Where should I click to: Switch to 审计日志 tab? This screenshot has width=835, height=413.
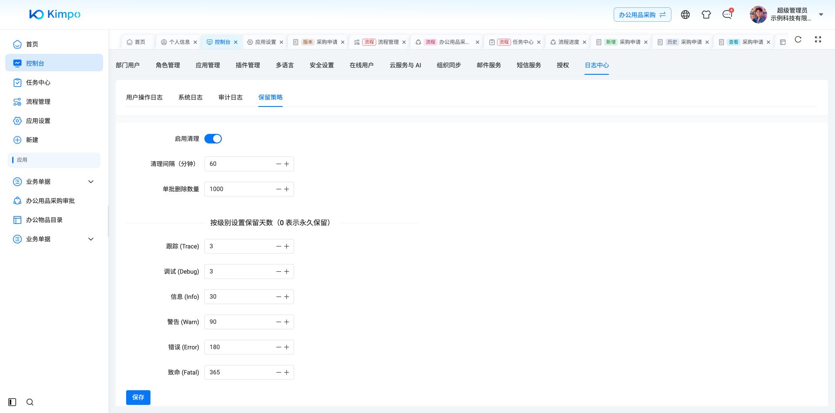(x=230, y=97)
